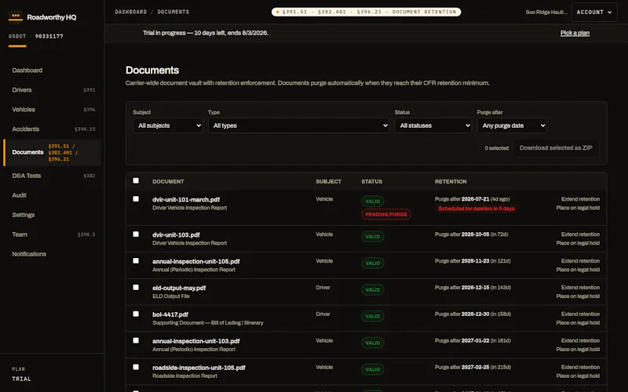The width and height of the screenshot is (628, 392).
Task: Open the Team sidebar page
Action: pos(52,234)
